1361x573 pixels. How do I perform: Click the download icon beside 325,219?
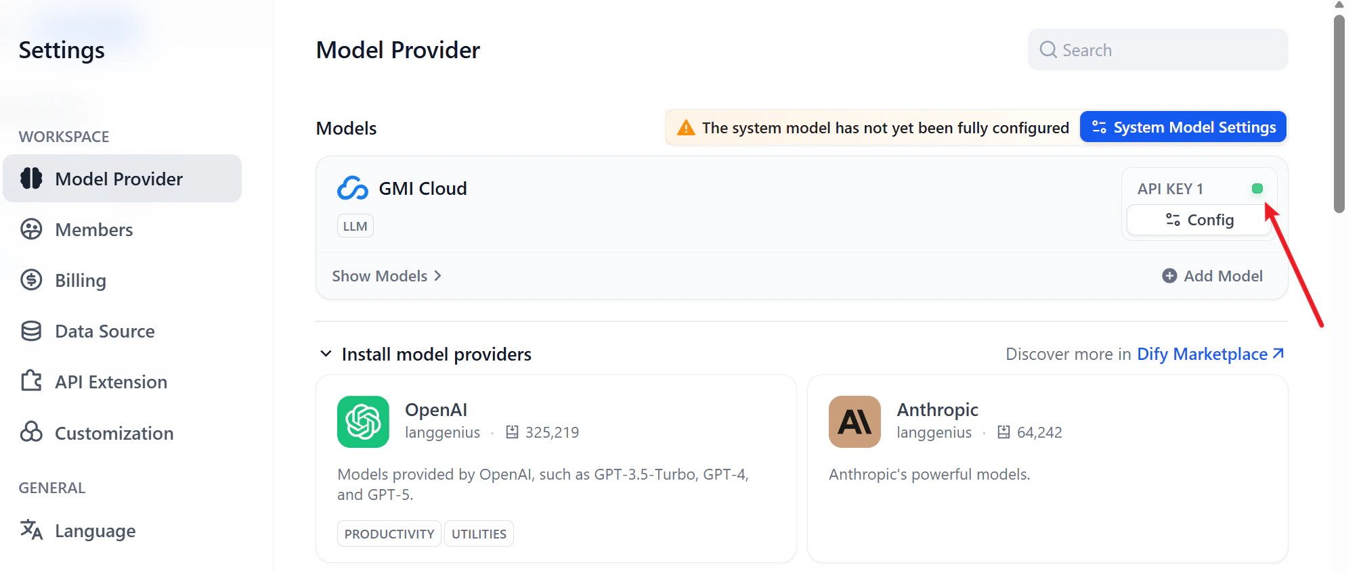(512, 432)
